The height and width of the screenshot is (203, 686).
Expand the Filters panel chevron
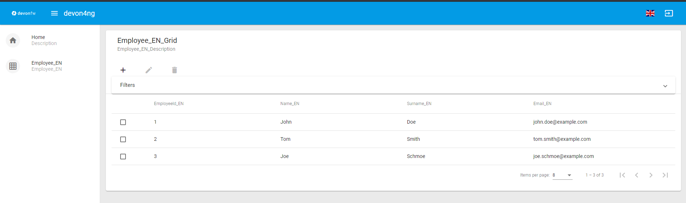click(x=665, y=86)
